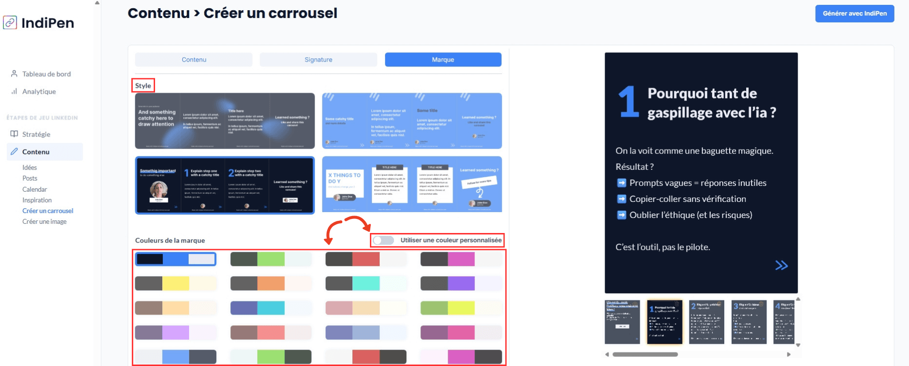Select the dark gray blurred style template

coord(225,121)
